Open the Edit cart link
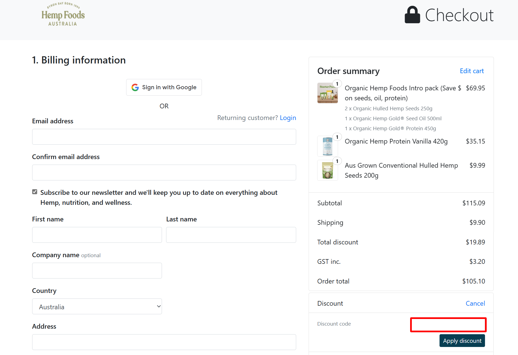The width and height of the screenshot is (518, 355). 472,71
